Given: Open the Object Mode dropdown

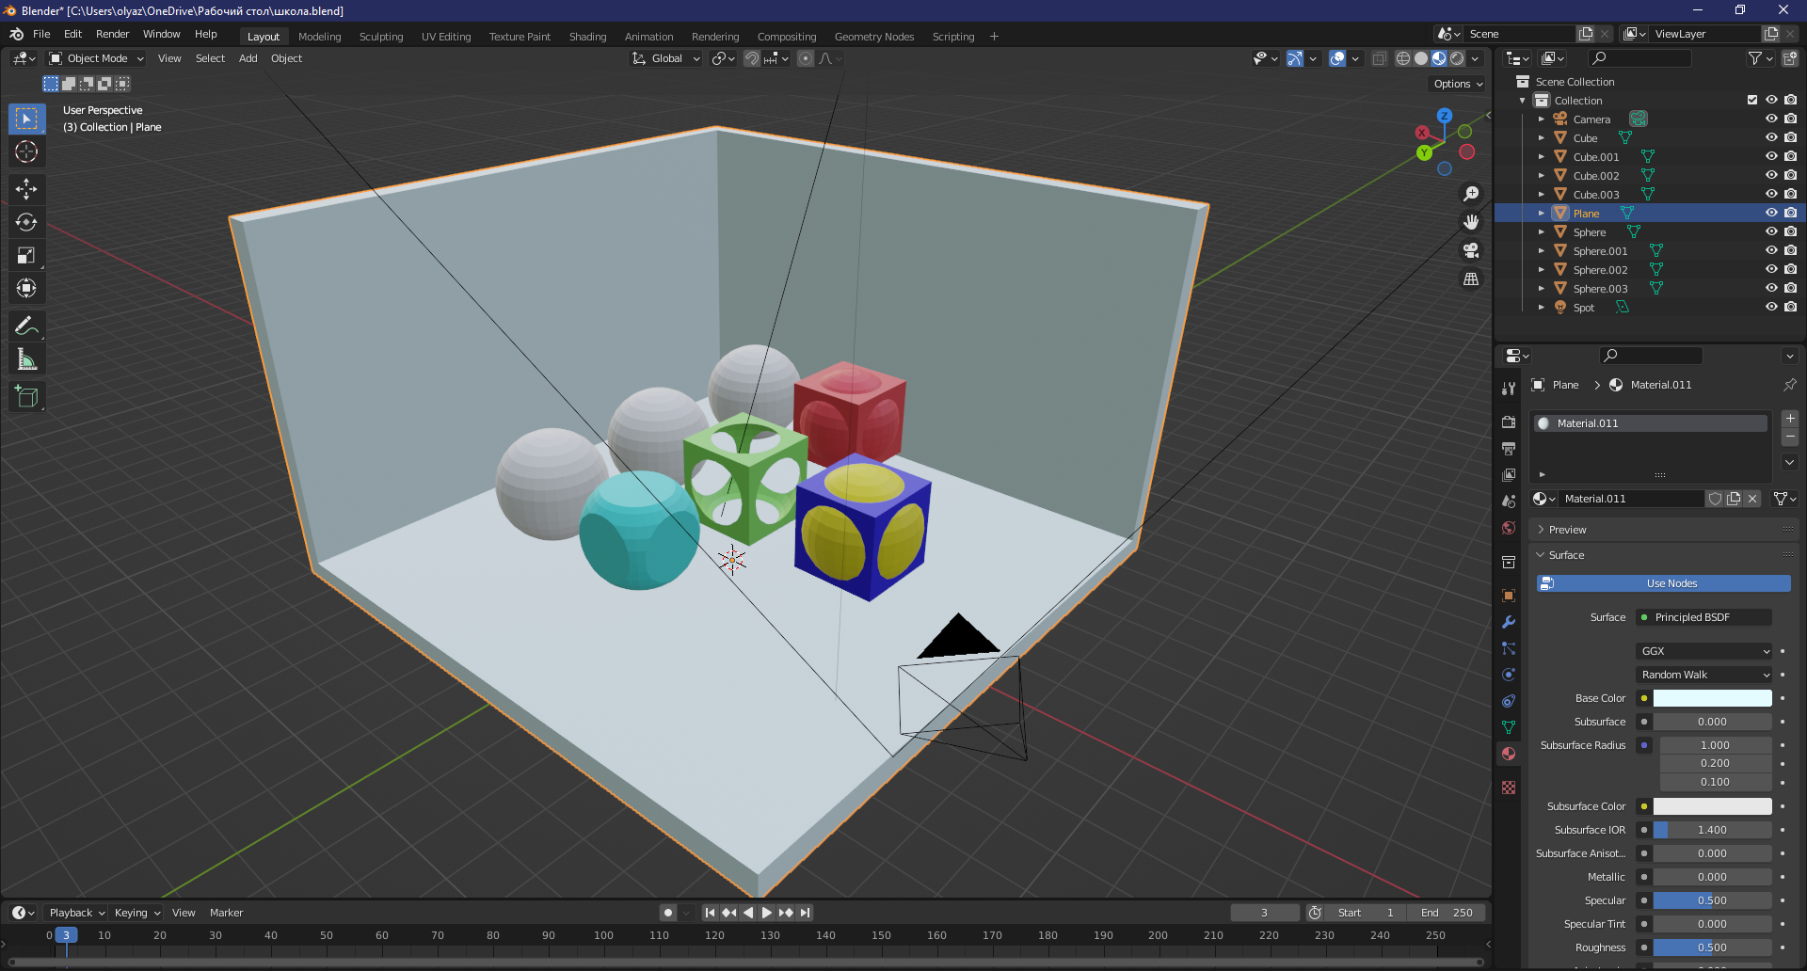Looking at the screenshot, I should pyautogui.click(x=96, y=58).
